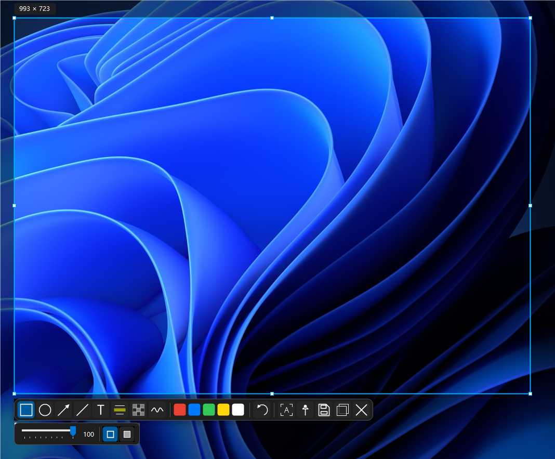Run text recognition on the selection
555x459 pixels.
pos(286,410)
